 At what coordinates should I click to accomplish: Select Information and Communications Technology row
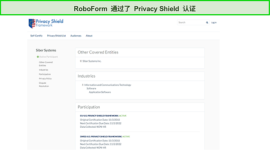pos(108,85)
